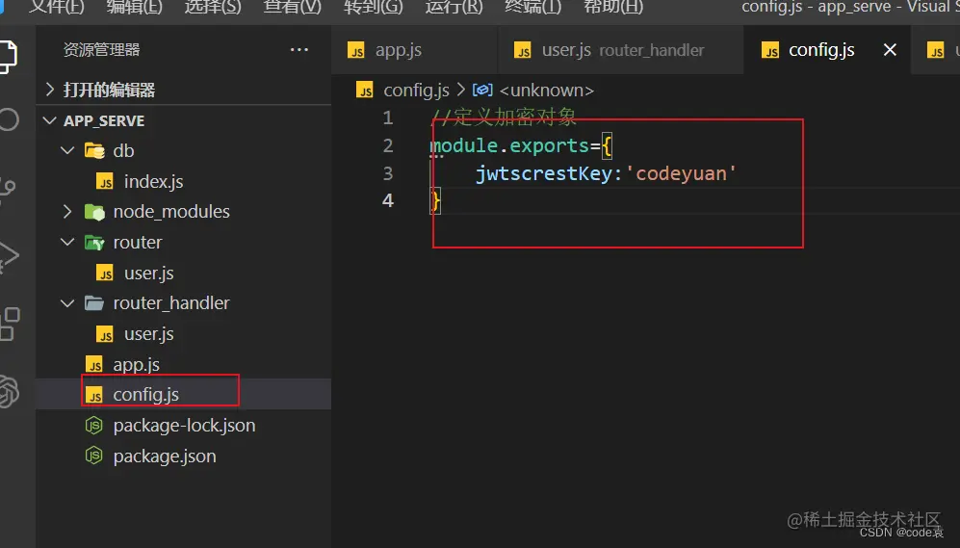Close the config.js editor tab

891,49
